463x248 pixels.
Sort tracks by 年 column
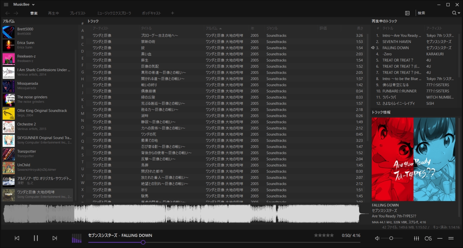pyautogui.click(x=252, y=28)
